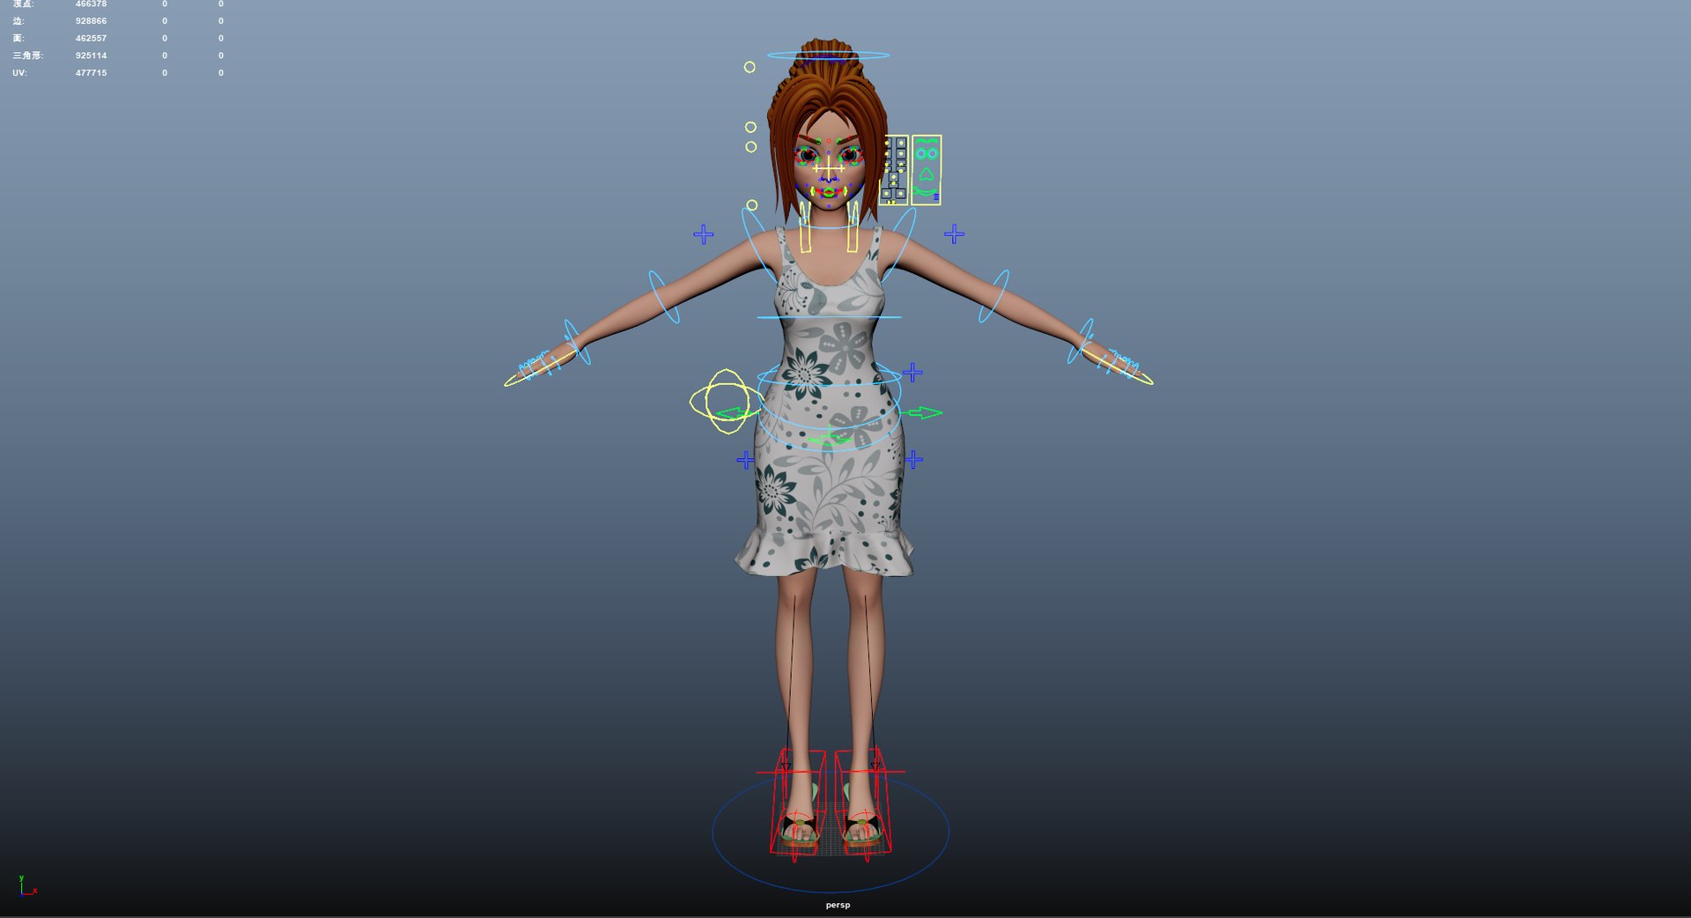
Task: Select the blue halo ring control above the head
Action: click(x=828, y=56)
